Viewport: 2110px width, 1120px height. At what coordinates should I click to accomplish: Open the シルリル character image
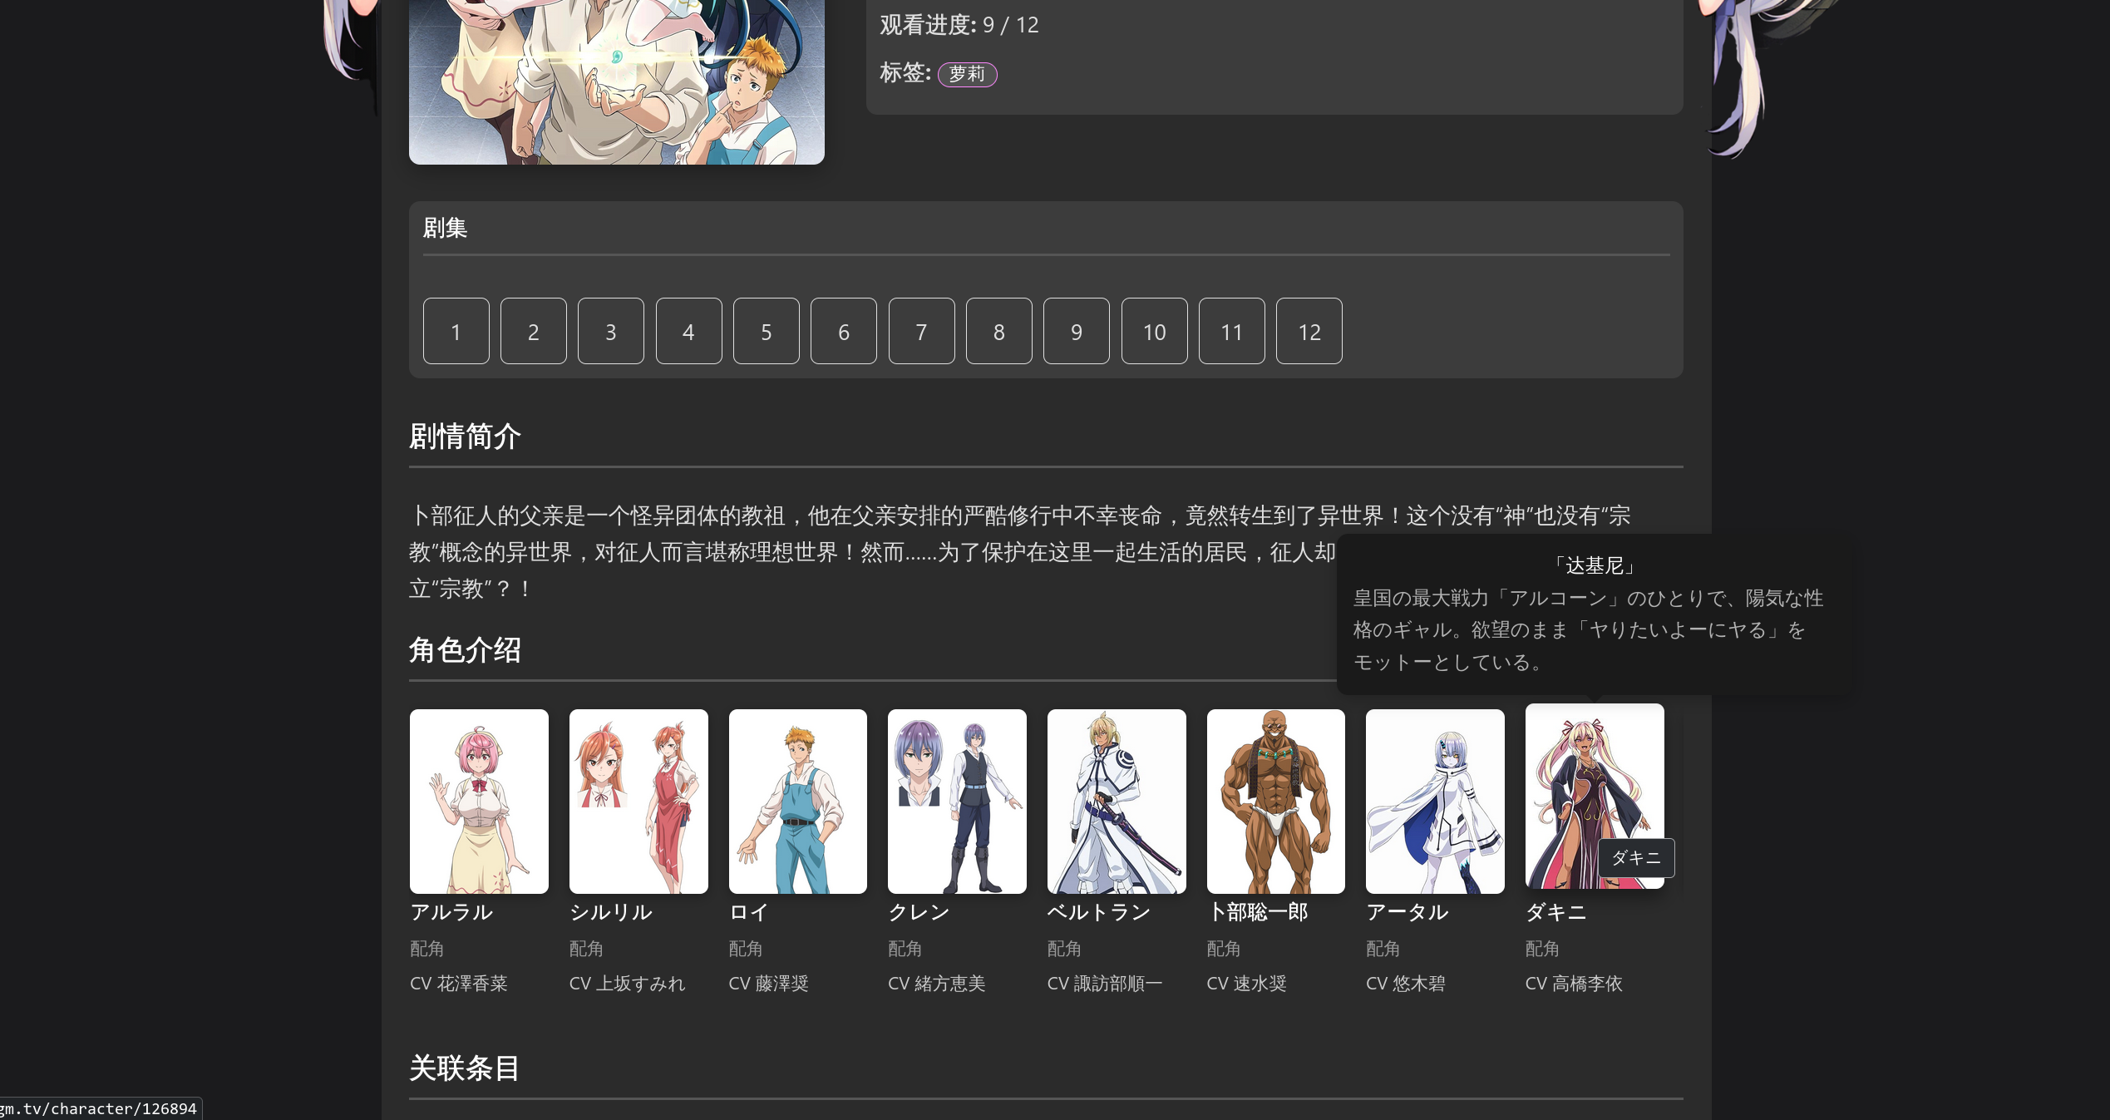[x=638, y=801]
